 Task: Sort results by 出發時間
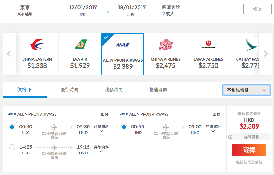pos(114,90)
